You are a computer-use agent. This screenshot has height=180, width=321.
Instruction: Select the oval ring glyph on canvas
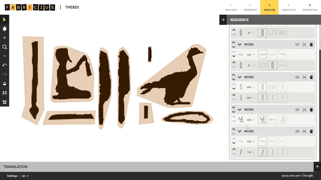coord(187,117)
